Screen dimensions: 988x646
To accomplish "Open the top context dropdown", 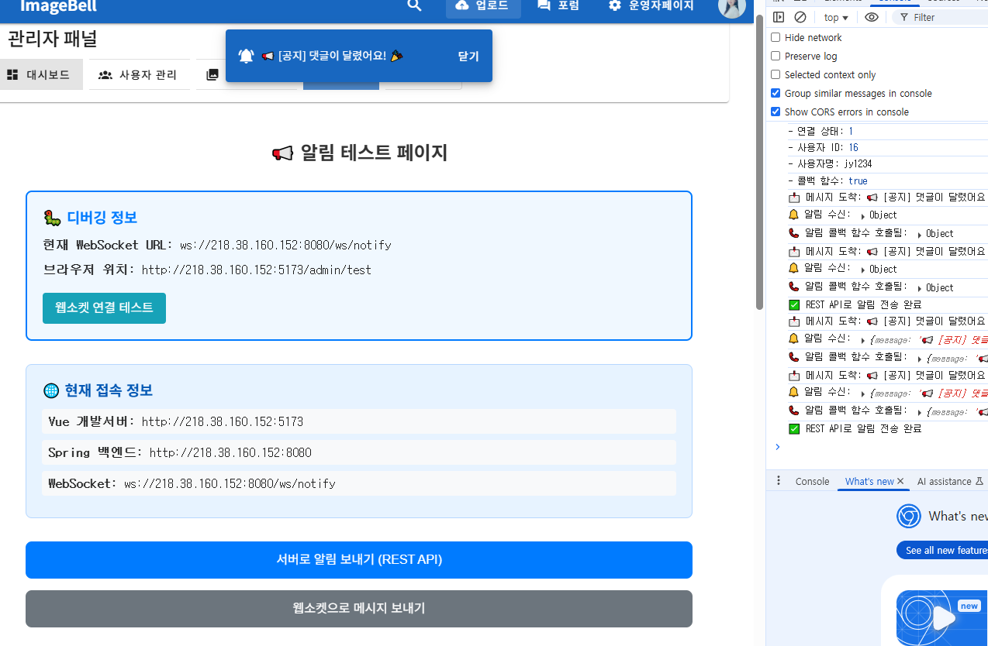I will [836, 17].
